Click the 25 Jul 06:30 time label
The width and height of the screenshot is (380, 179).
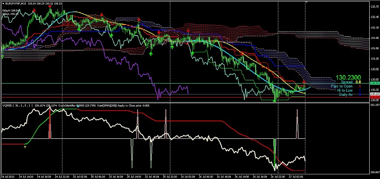pyautogui.click(x=98, y=177)
